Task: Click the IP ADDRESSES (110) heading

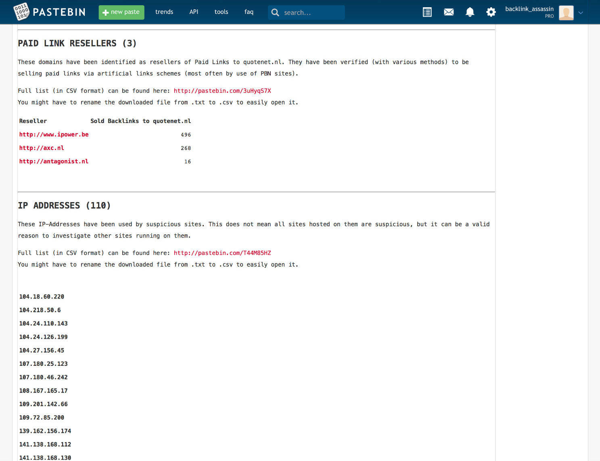Action: click(x=64, y=205)
